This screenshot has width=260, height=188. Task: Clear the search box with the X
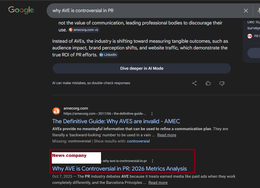(x=246, y=11)
